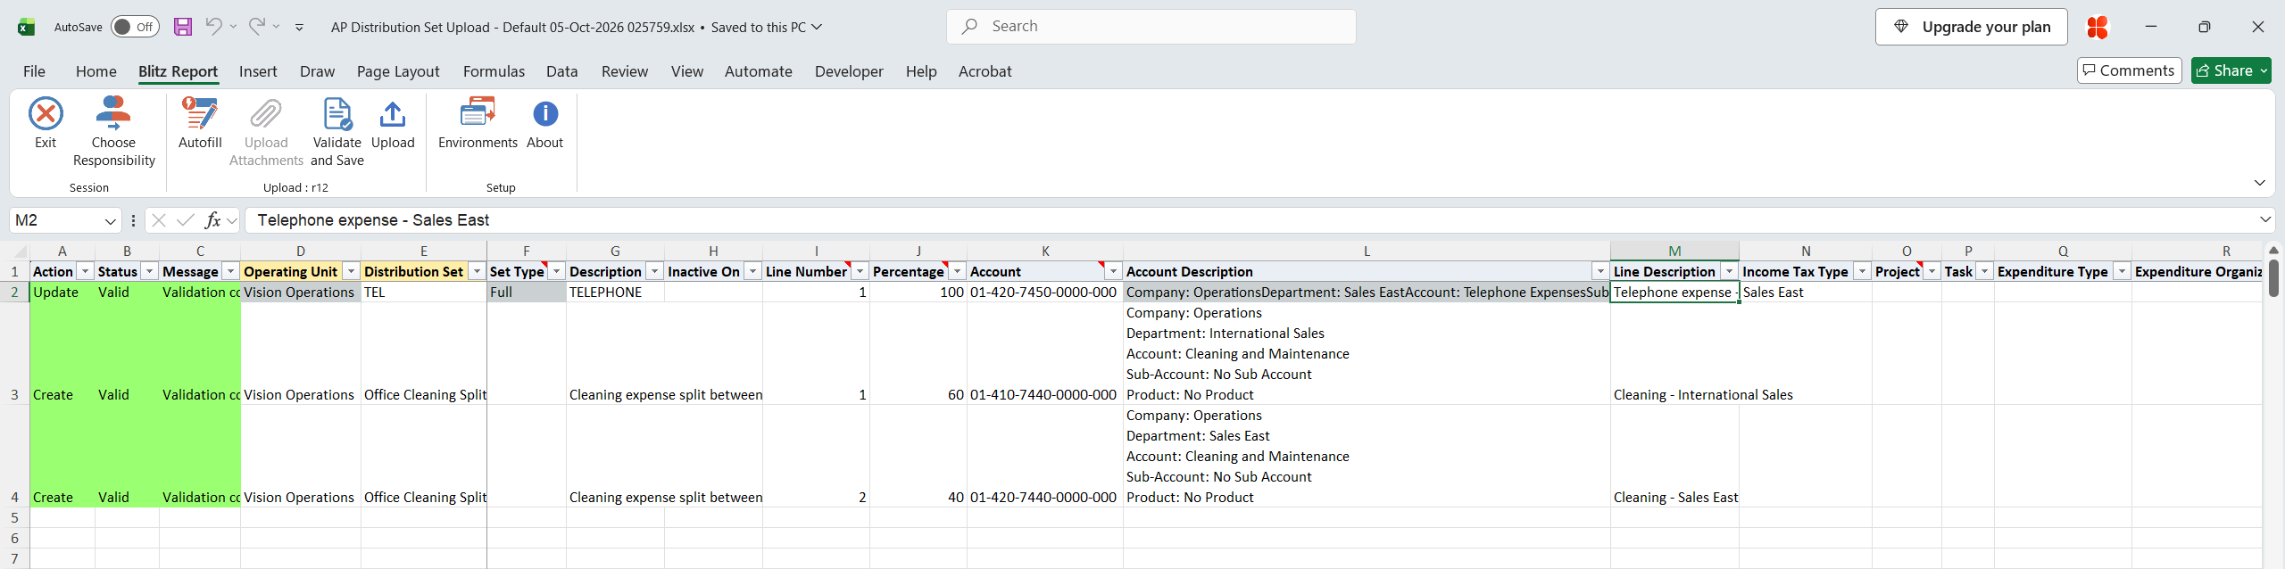Click the Redo arrow
Viewport: 2285px width, 569px height.
pos(256,26)
